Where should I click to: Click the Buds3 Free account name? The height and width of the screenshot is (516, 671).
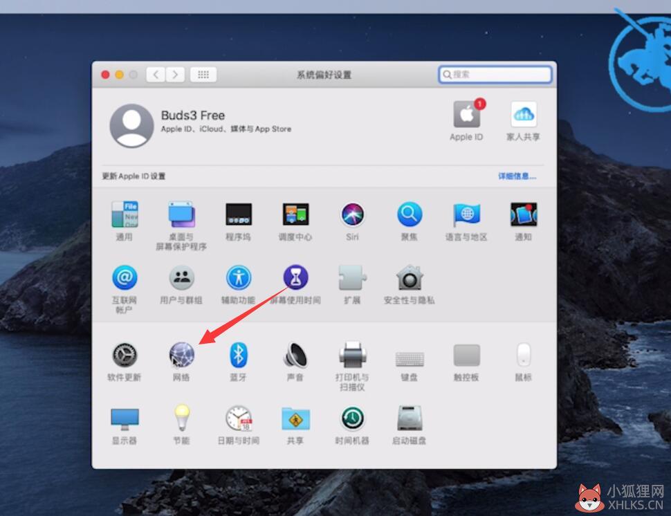coord(192,115)
